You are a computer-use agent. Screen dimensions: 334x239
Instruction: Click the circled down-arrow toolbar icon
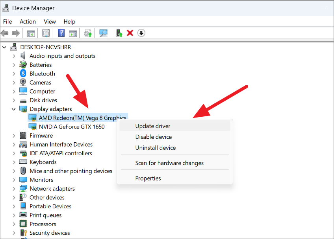(141, 33)
